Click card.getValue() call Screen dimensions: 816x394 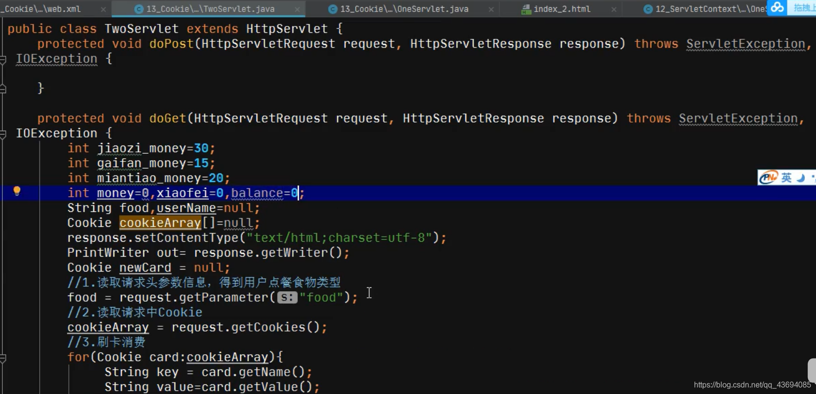click(257, 386)
